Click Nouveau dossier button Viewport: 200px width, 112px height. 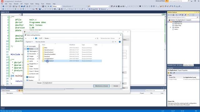[x=40, y=42]
